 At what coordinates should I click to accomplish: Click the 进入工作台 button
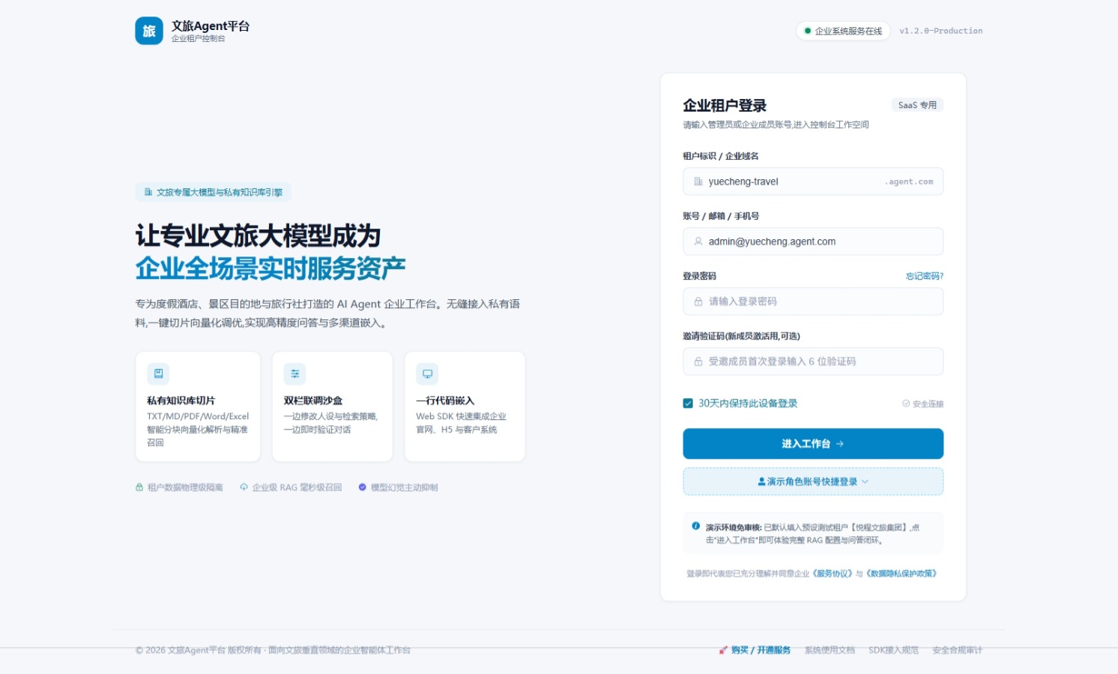[813, 444]
